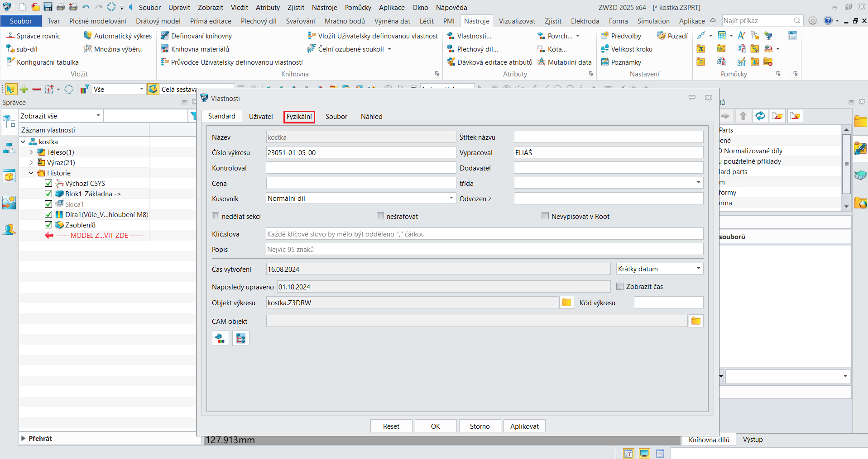Enable the nedělat sekci checkbox
Screen dimensions: 868x459
(216, 216)
